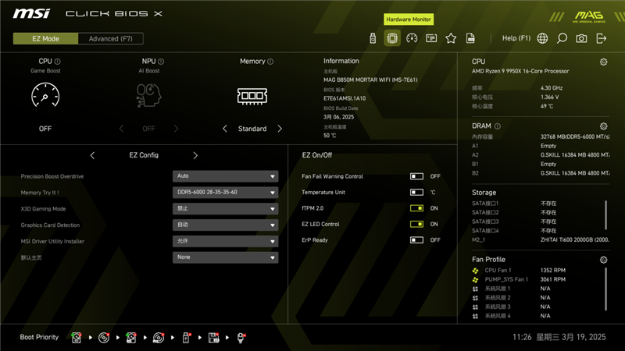Select network boot device icon

coord(241,338)
